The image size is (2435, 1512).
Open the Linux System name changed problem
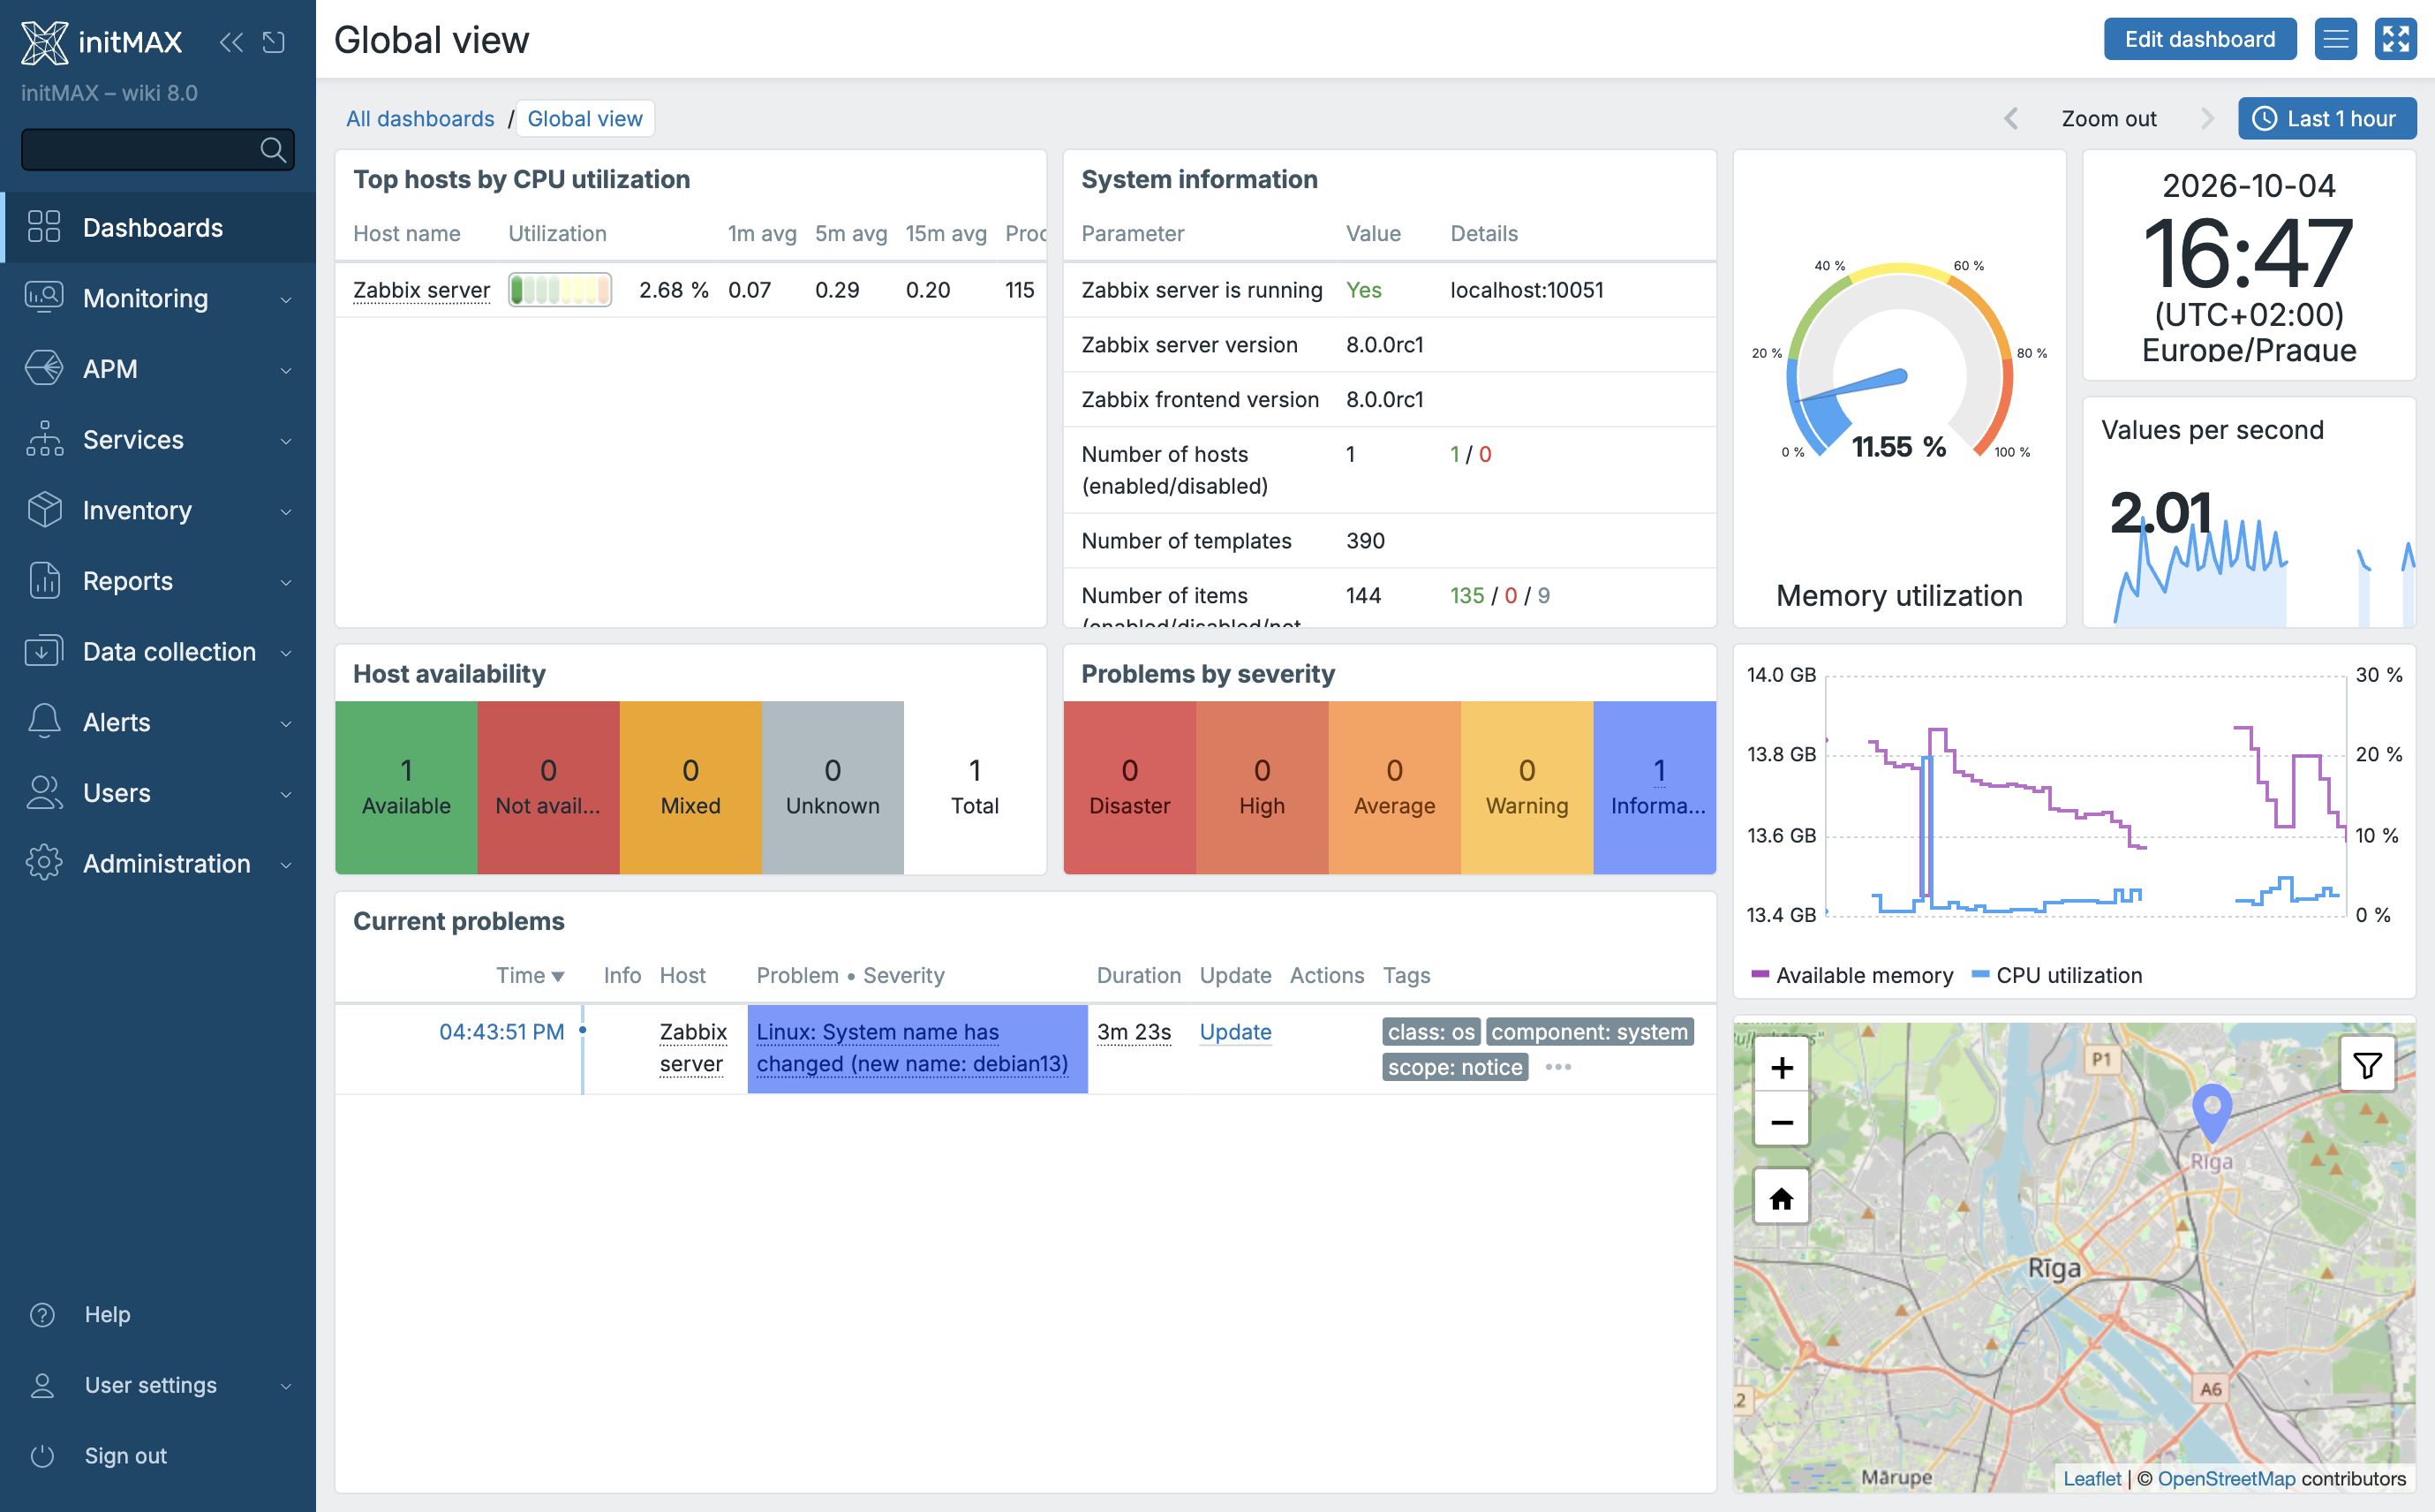tap(912, 1048)
